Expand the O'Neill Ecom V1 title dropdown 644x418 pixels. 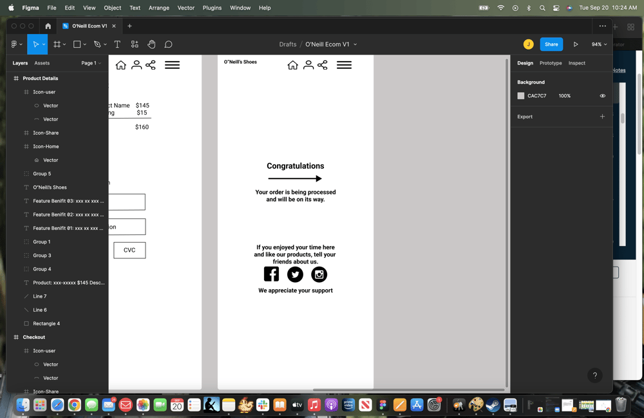click(355, 45)
